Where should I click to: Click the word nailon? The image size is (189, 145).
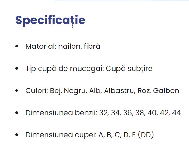tap(69, 47)
